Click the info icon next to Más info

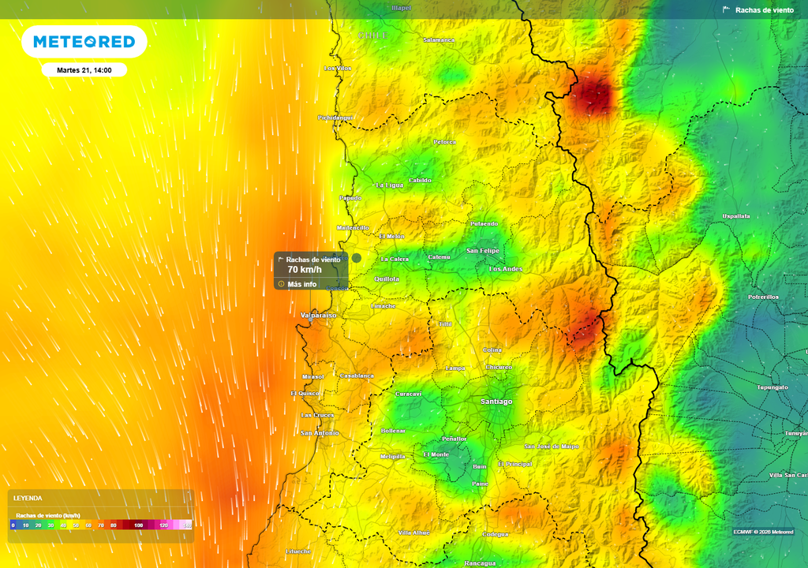[282, 284]
